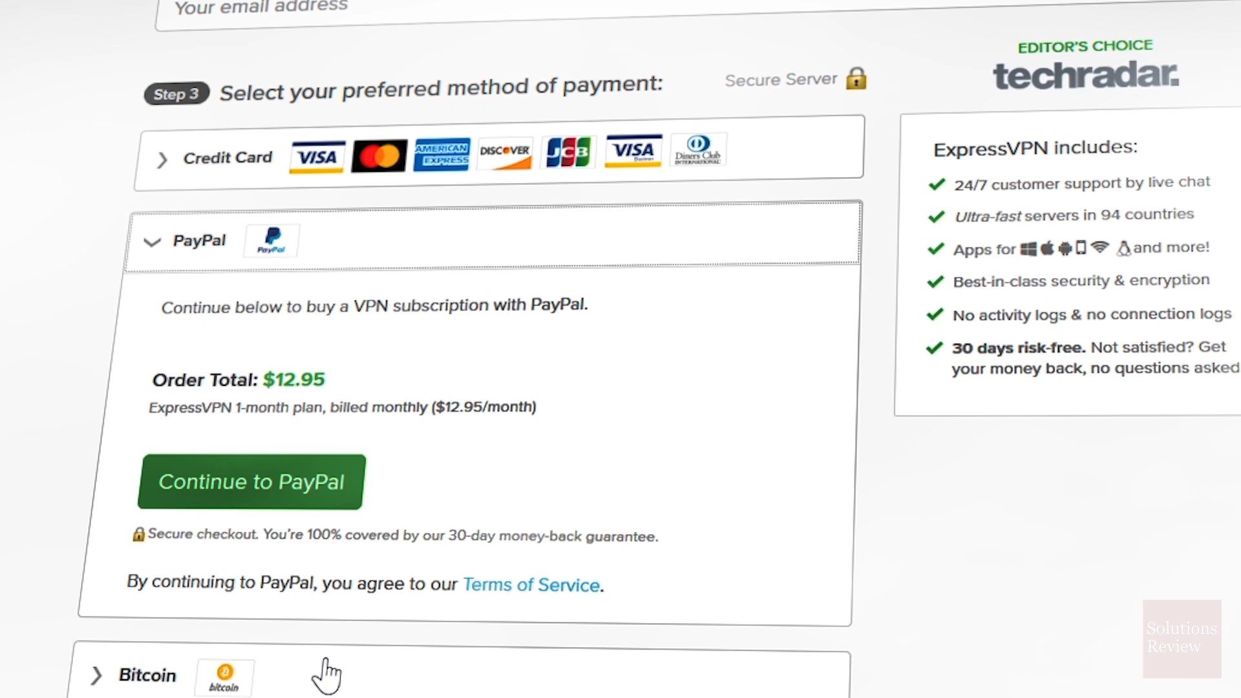
Task: Click the Discover card logo
Action: pyautogui.click(x=505, y=153)
